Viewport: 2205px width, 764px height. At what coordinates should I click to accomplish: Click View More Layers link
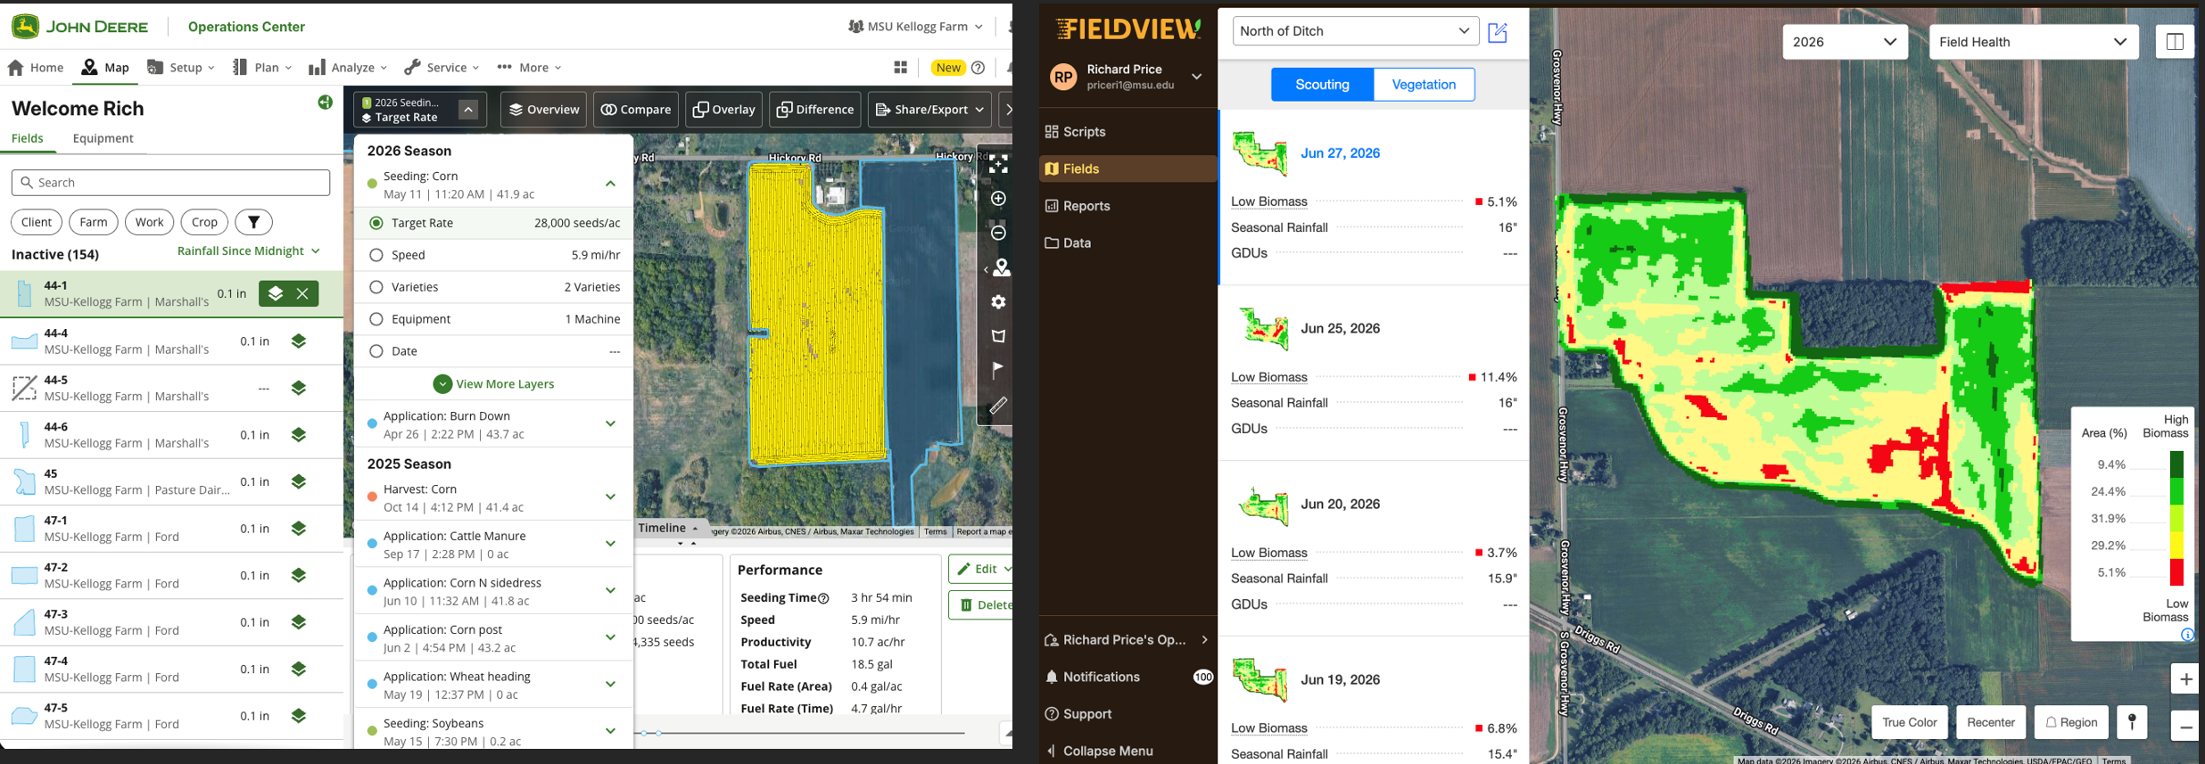pyautogui.click(x=493, y=384)
